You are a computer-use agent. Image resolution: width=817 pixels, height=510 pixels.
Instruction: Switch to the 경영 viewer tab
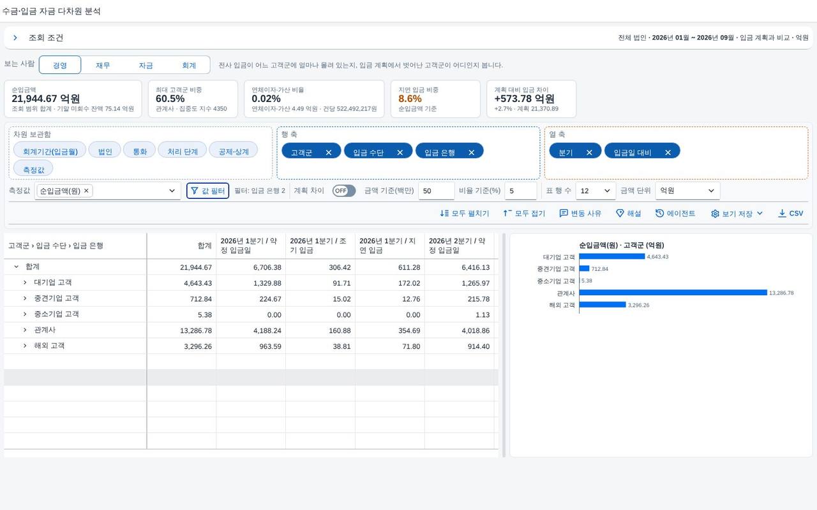(60, 65)
